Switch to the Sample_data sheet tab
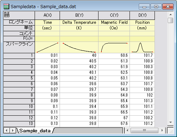 pyautogui.click(x=35, y=131)
